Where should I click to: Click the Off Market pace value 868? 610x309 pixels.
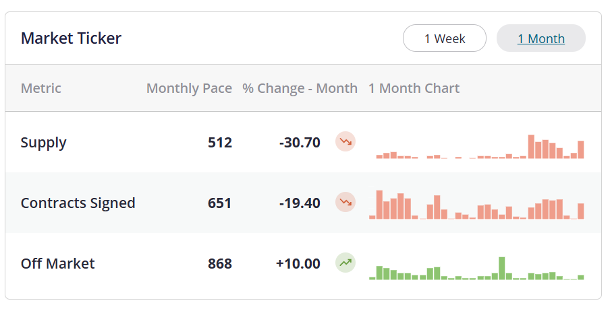pyautogui.click(x=220, y=264)
